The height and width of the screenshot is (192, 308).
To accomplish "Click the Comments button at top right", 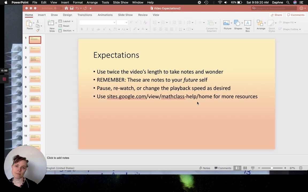I will click(296, 15).
